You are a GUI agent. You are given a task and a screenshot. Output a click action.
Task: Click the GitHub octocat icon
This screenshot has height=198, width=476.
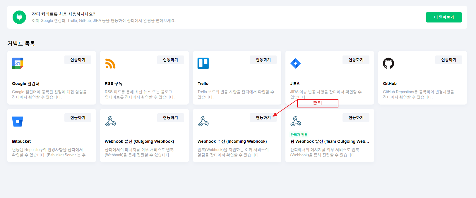(388, 63)
